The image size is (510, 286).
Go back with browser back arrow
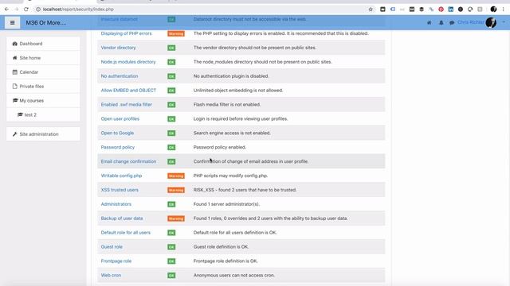(6, 10)
